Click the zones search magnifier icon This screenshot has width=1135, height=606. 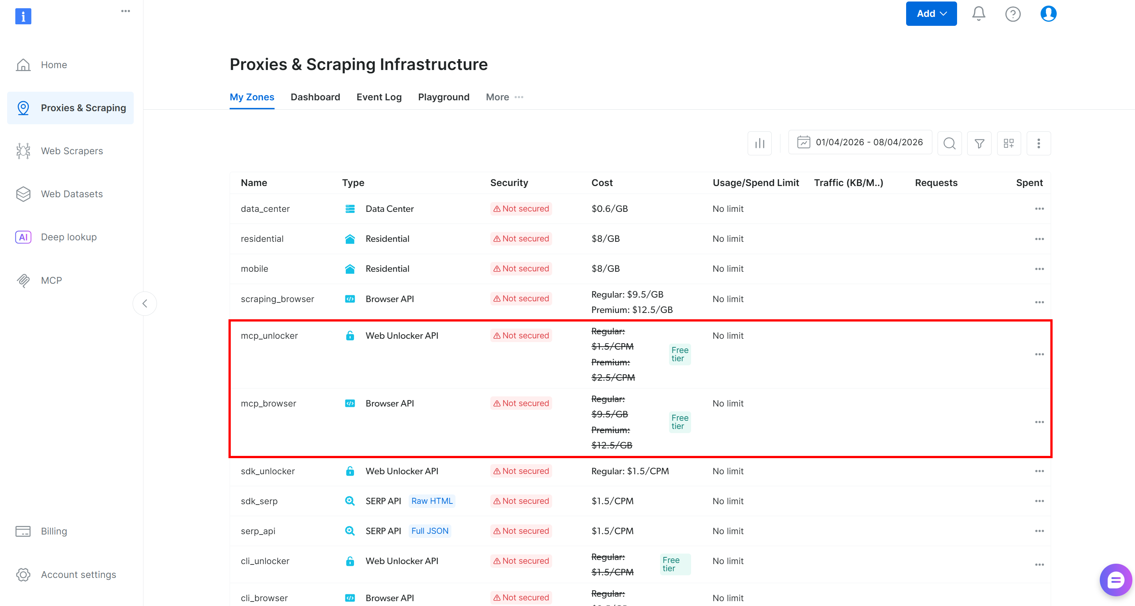pyautogui.click(x=950, y=143)
